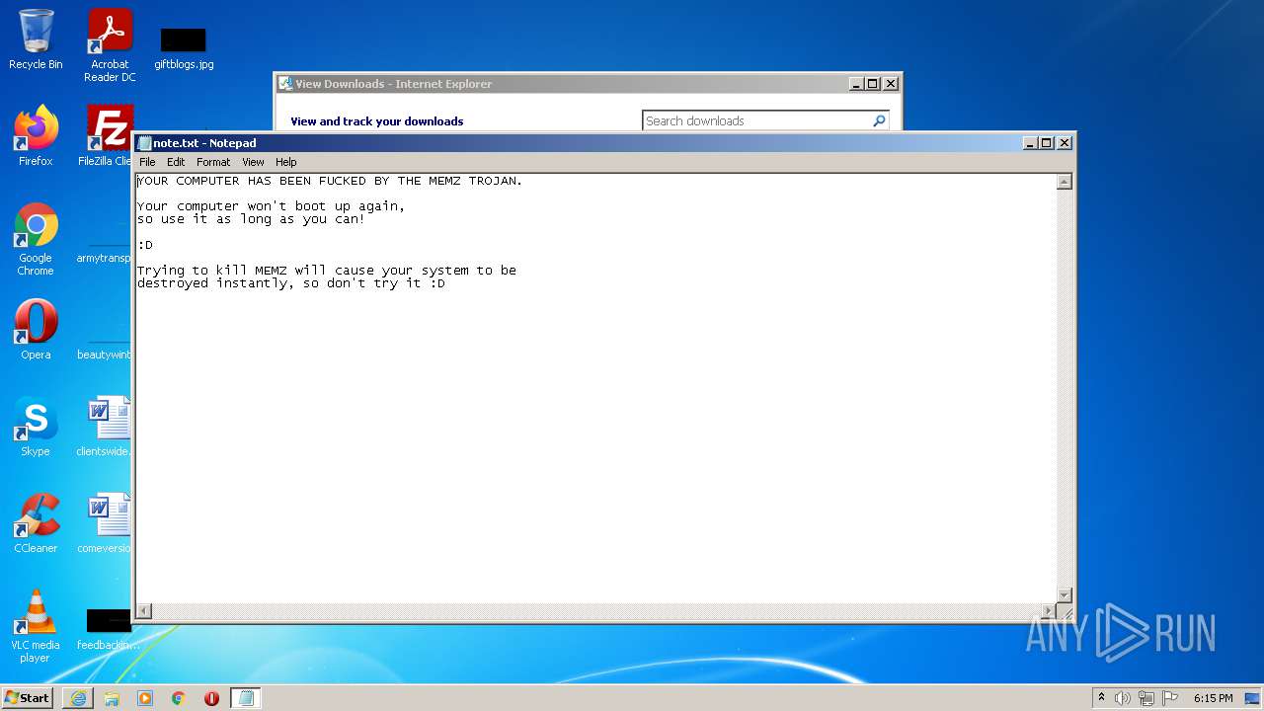Screen dimensions: 1264x711
Task: Open the Notepad File menu
Action: tap(147, 162)
